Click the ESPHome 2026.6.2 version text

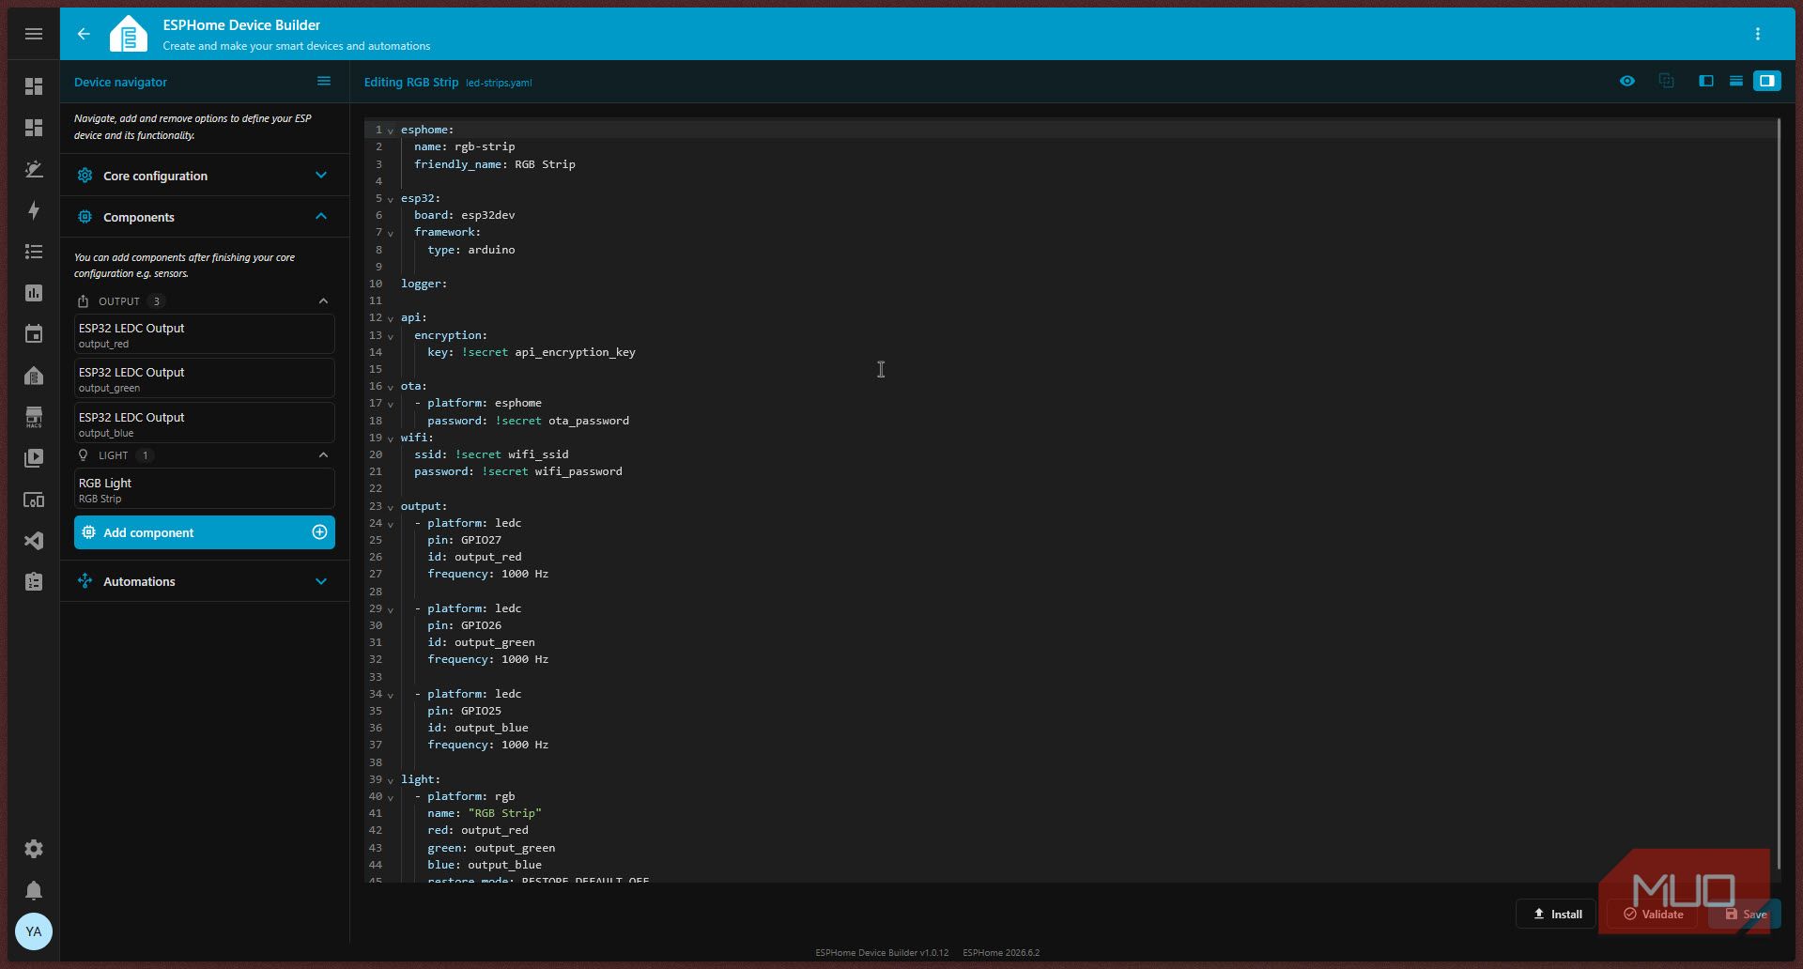coord(1001,952)
